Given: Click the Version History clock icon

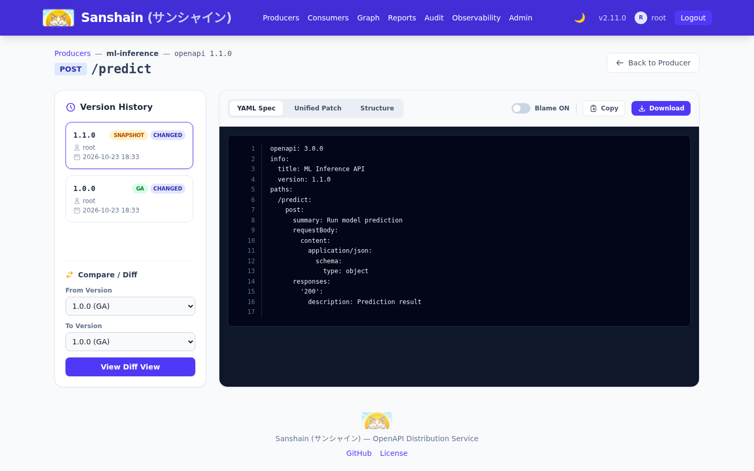Looking at the screenshot, I should pyautogui.click(x=71, y=107).
